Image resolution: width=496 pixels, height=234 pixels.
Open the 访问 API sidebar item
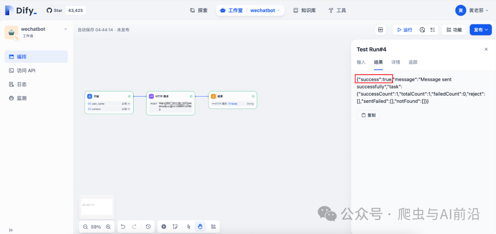click(26, 70)
